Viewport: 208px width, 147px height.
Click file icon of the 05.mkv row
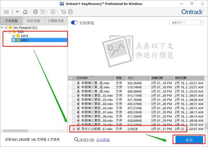[78, 108]
